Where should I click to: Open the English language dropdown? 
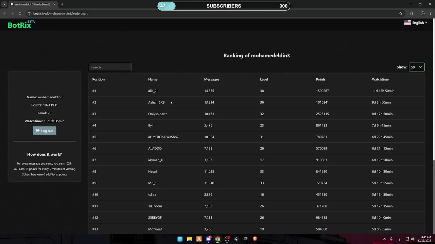pos(416,23)
